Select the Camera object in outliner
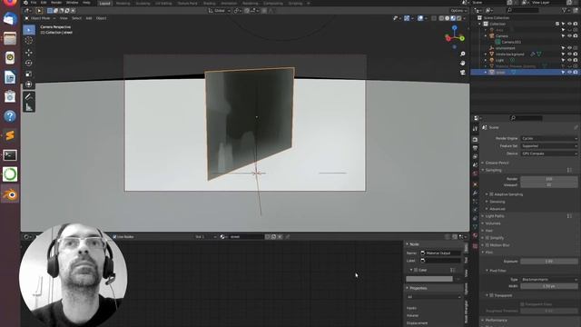The image size is (581, 327). (502, 36)
